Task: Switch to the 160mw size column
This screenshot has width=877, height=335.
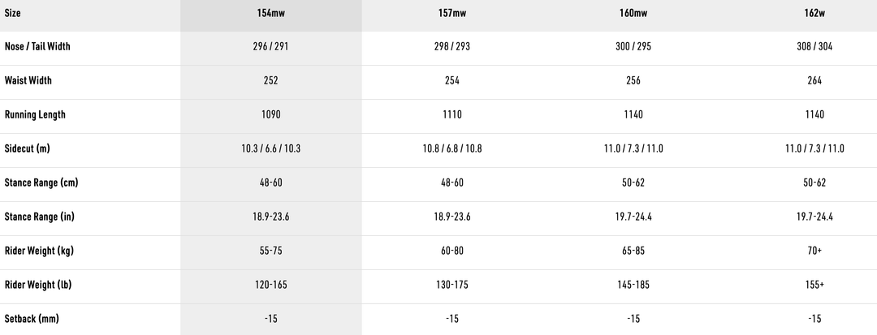Action: [x=633, y=15]
